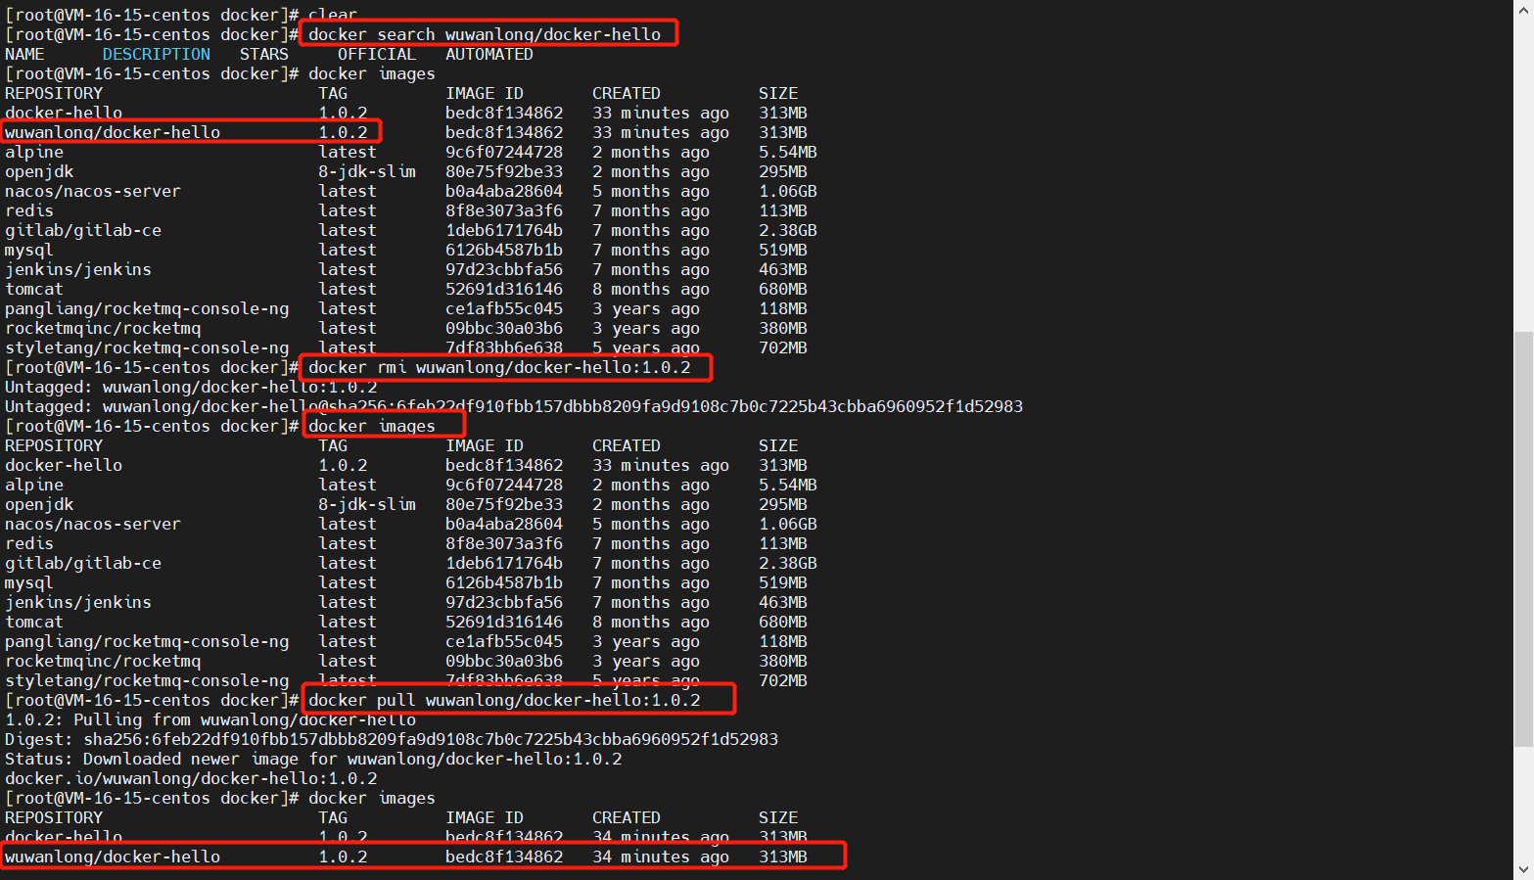Image resolution: width=1534 pixels, height=880 pixels.
Task: Click the shell prompt before the 'docker search' command
Action: [x=152, y=34]
